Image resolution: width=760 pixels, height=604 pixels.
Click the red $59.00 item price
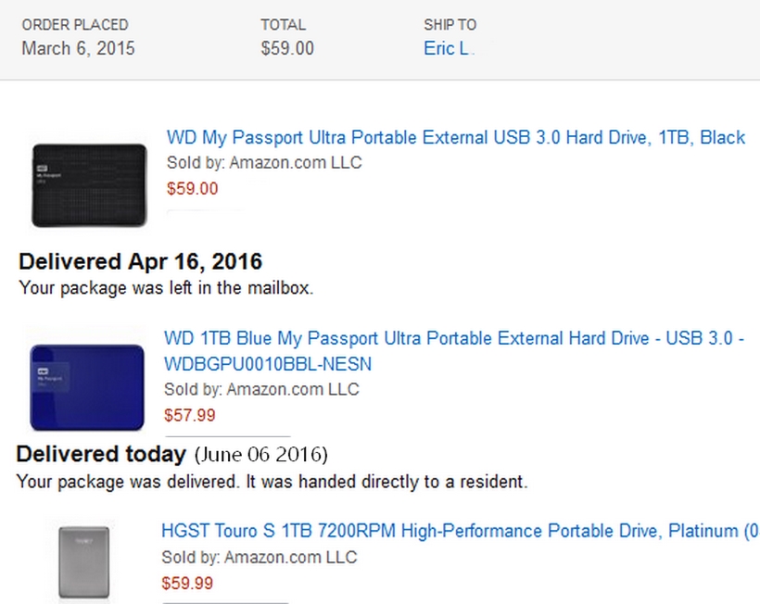coord(193,189)
